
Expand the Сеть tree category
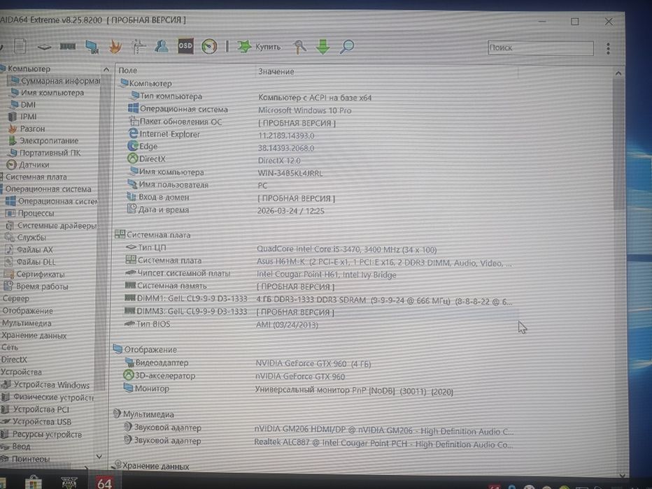coord(10,347)
